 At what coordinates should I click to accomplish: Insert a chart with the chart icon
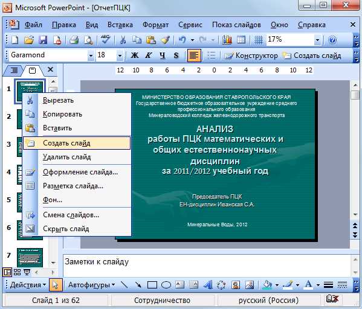227,40
